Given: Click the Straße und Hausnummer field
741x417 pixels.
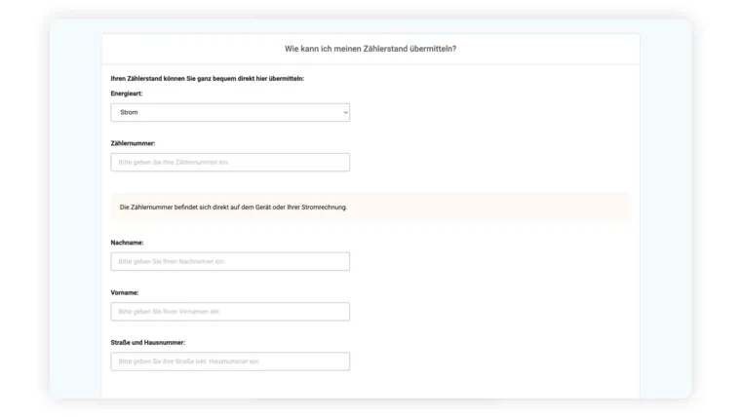Looking at the screenshot, I should point(230,361).
